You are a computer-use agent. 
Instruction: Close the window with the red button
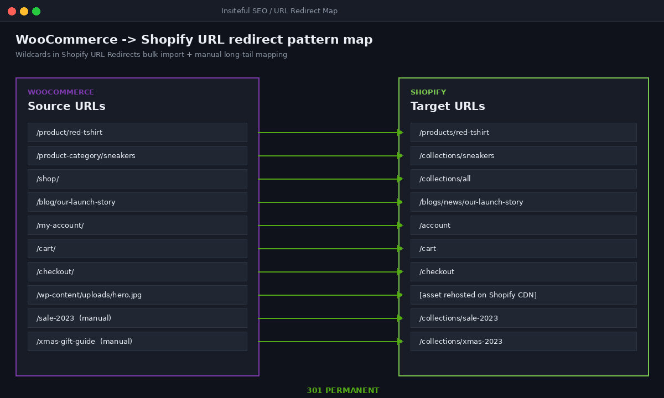[12, 11]
